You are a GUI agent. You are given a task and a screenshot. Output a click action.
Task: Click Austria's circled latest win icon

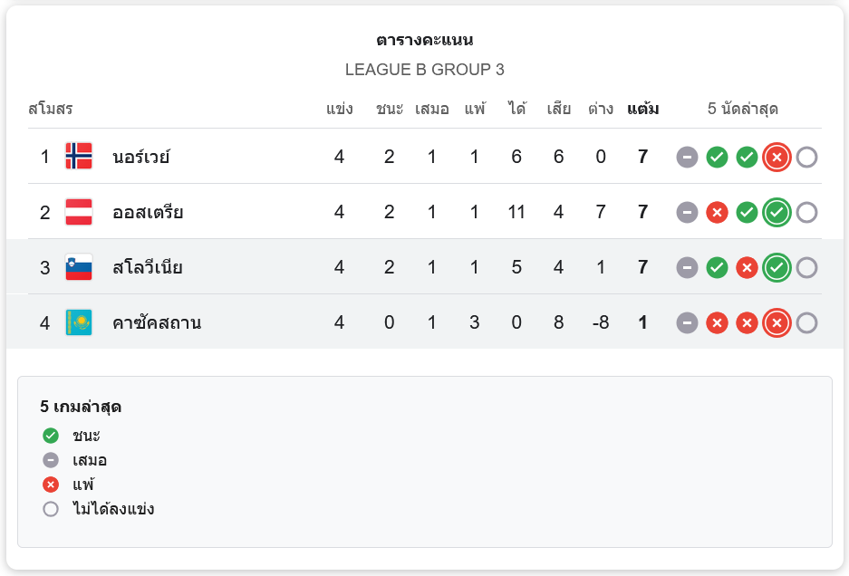[776, 213]
